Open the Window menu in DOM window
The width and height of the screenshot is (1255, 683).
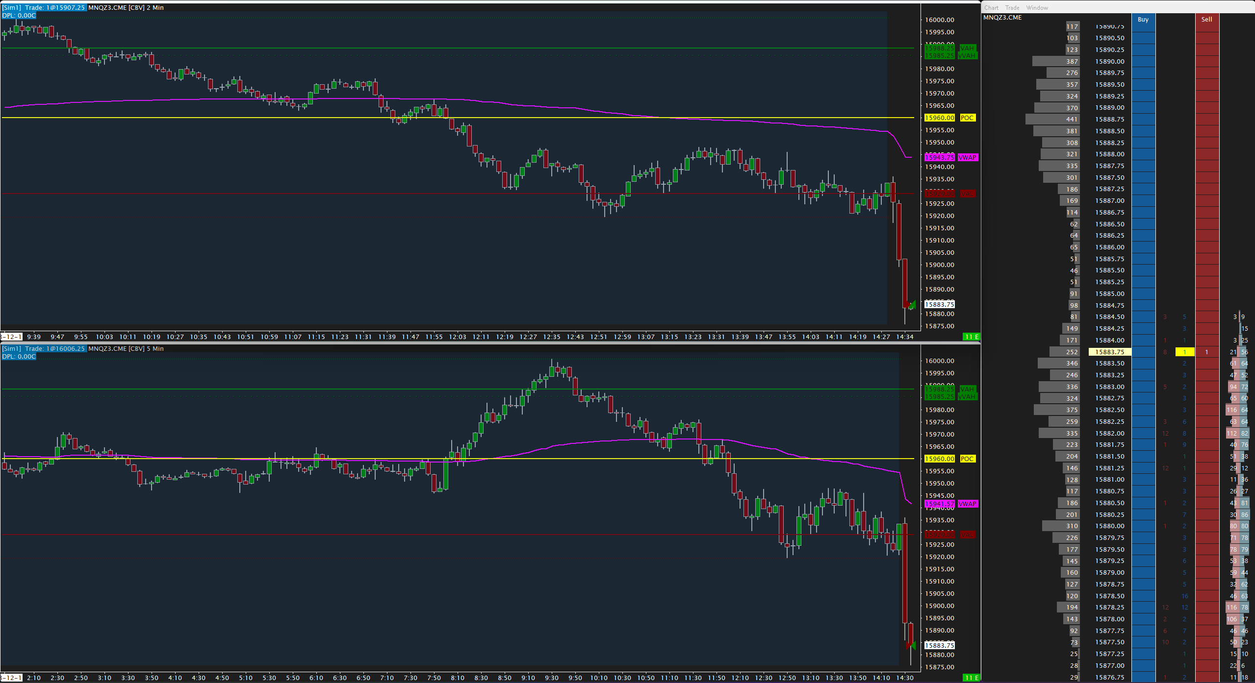point(1037,7)
